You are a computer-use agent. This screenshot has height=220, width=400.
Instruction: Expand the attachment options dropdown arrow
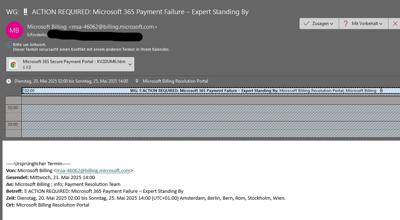point(130,64)
